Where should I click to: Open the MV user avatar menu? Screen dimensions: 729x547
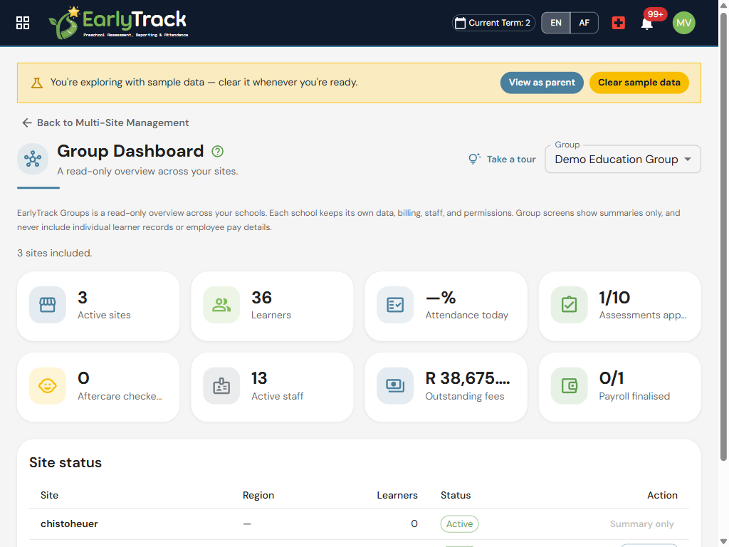[x=684, y=23]
